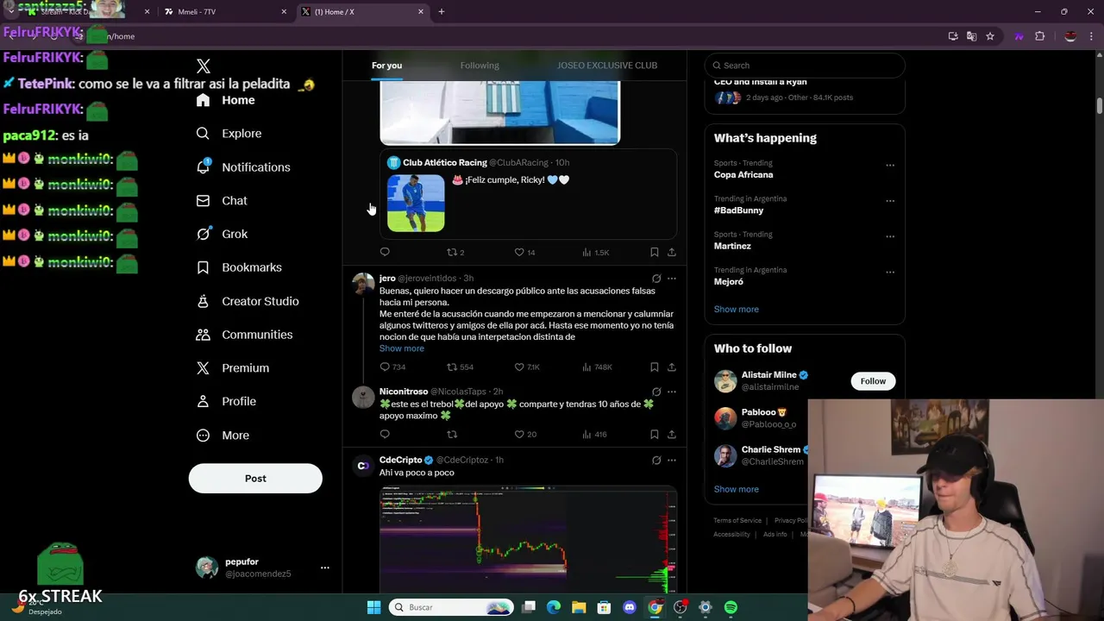Open jero's profile avatar

coord(363,284)
